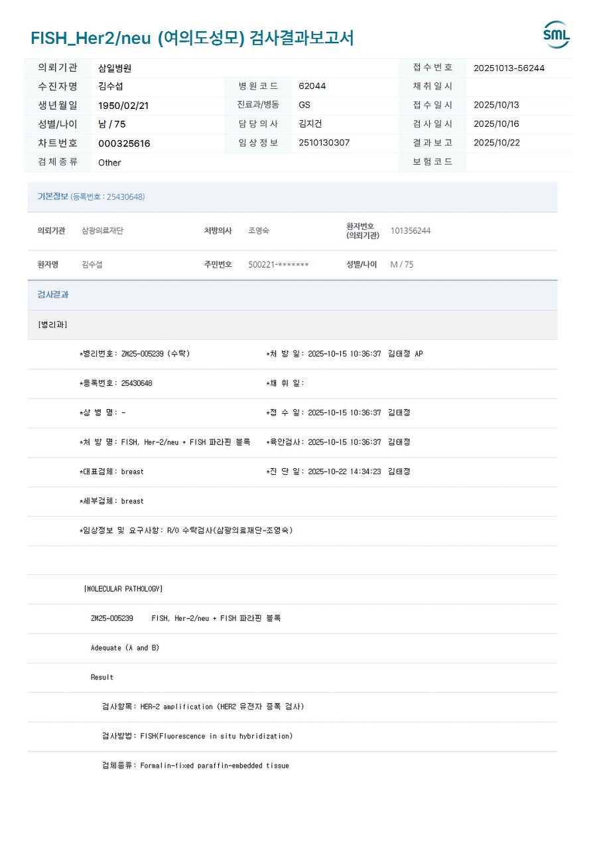Select the '임상정보 및 요구사항: R/O 수탁검사' line
This screenshot has width=597, height=844.
coord(186,531)
